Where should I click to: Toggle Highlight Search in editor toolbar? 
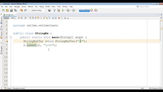38,18
